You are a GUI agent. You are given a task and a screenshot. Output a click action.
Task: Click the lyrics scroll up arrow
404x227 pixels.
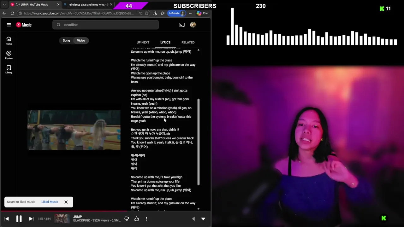pyautogui.click(x=198, y=50)
